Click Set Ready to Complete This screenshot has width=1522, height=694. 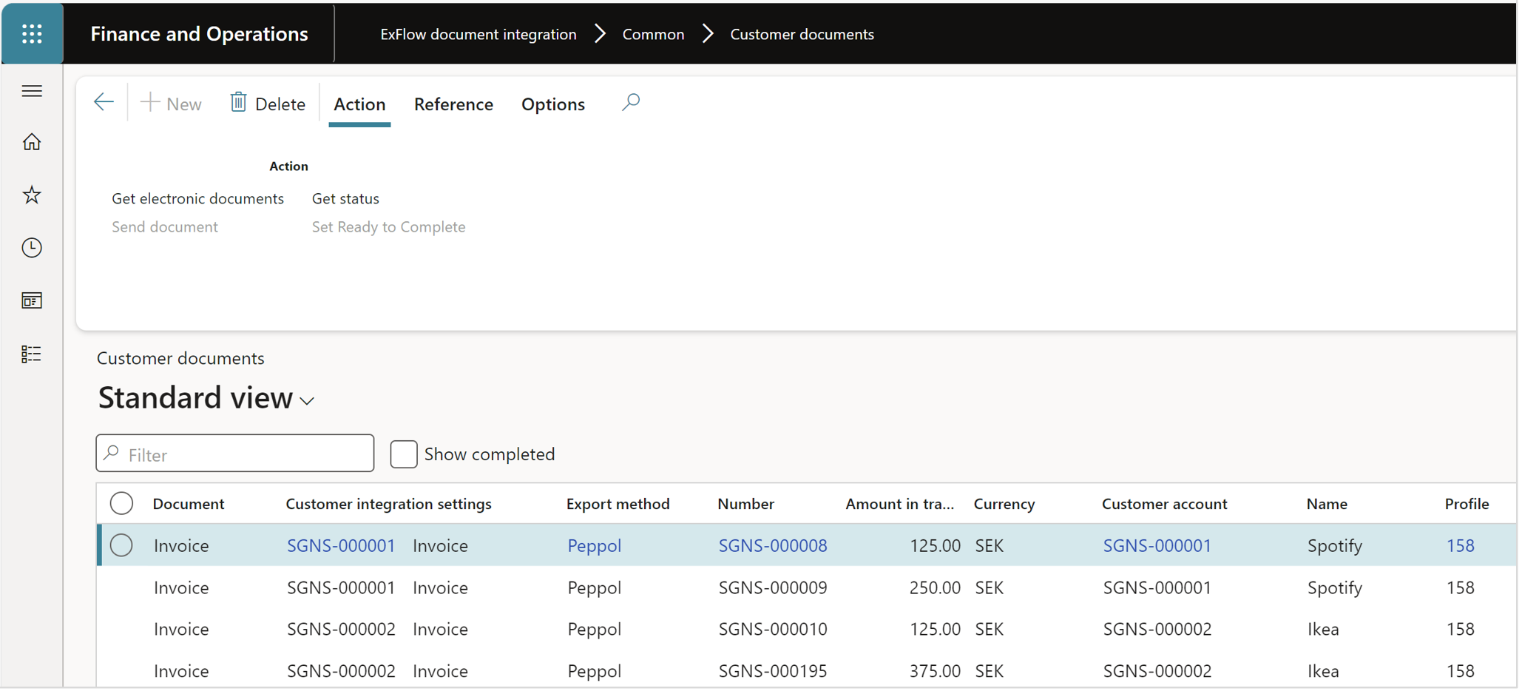388,227
